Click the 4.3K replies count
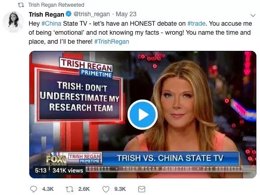Image resolution: width=260 pixels, height=195 pixels. pyautogui.click(x=48, y=189)
